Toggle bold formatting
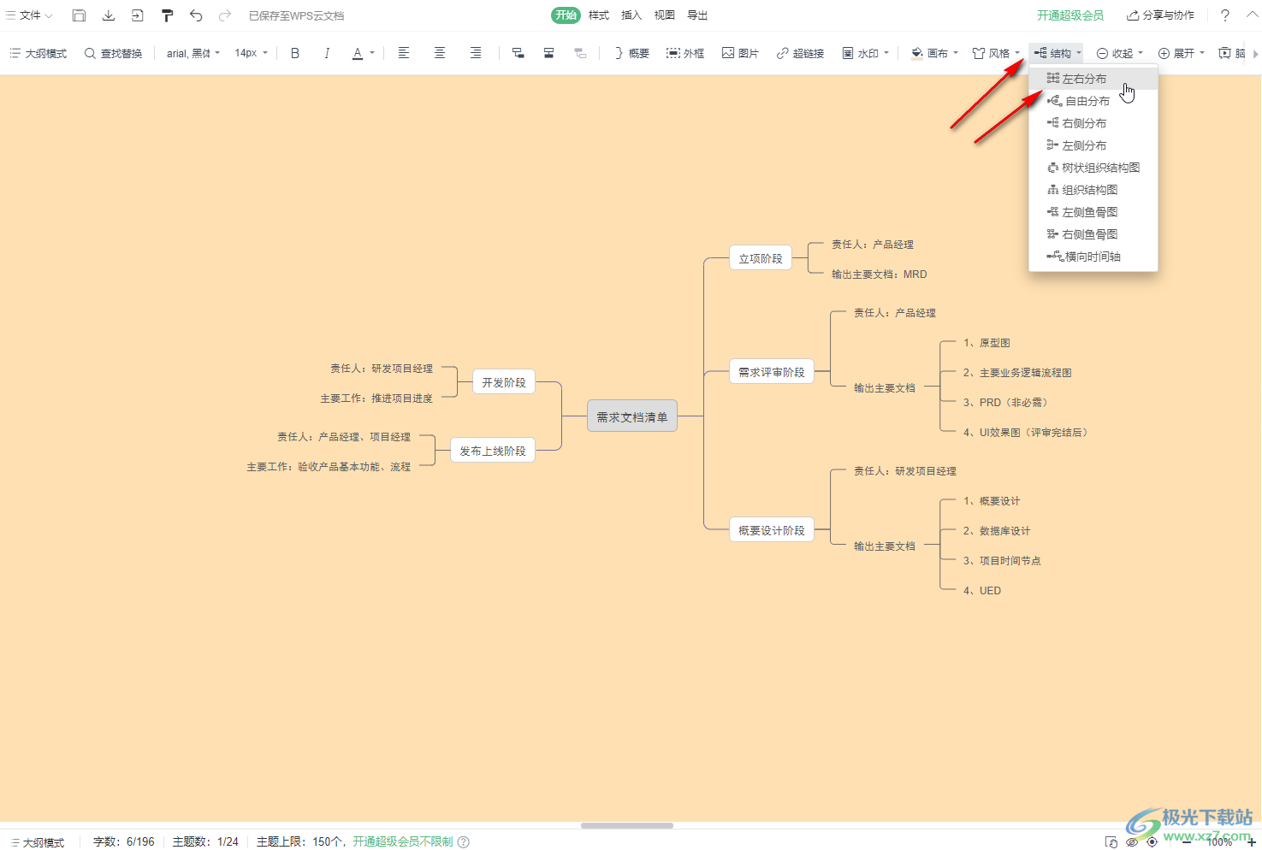The image size is (1262, 850). click(295, 53)
